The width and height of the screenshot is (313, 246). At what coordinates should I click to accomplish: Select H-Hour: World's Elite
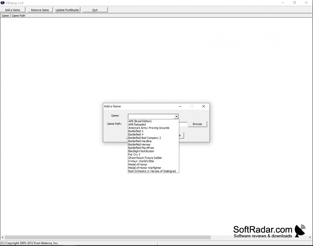click(153, 161)
